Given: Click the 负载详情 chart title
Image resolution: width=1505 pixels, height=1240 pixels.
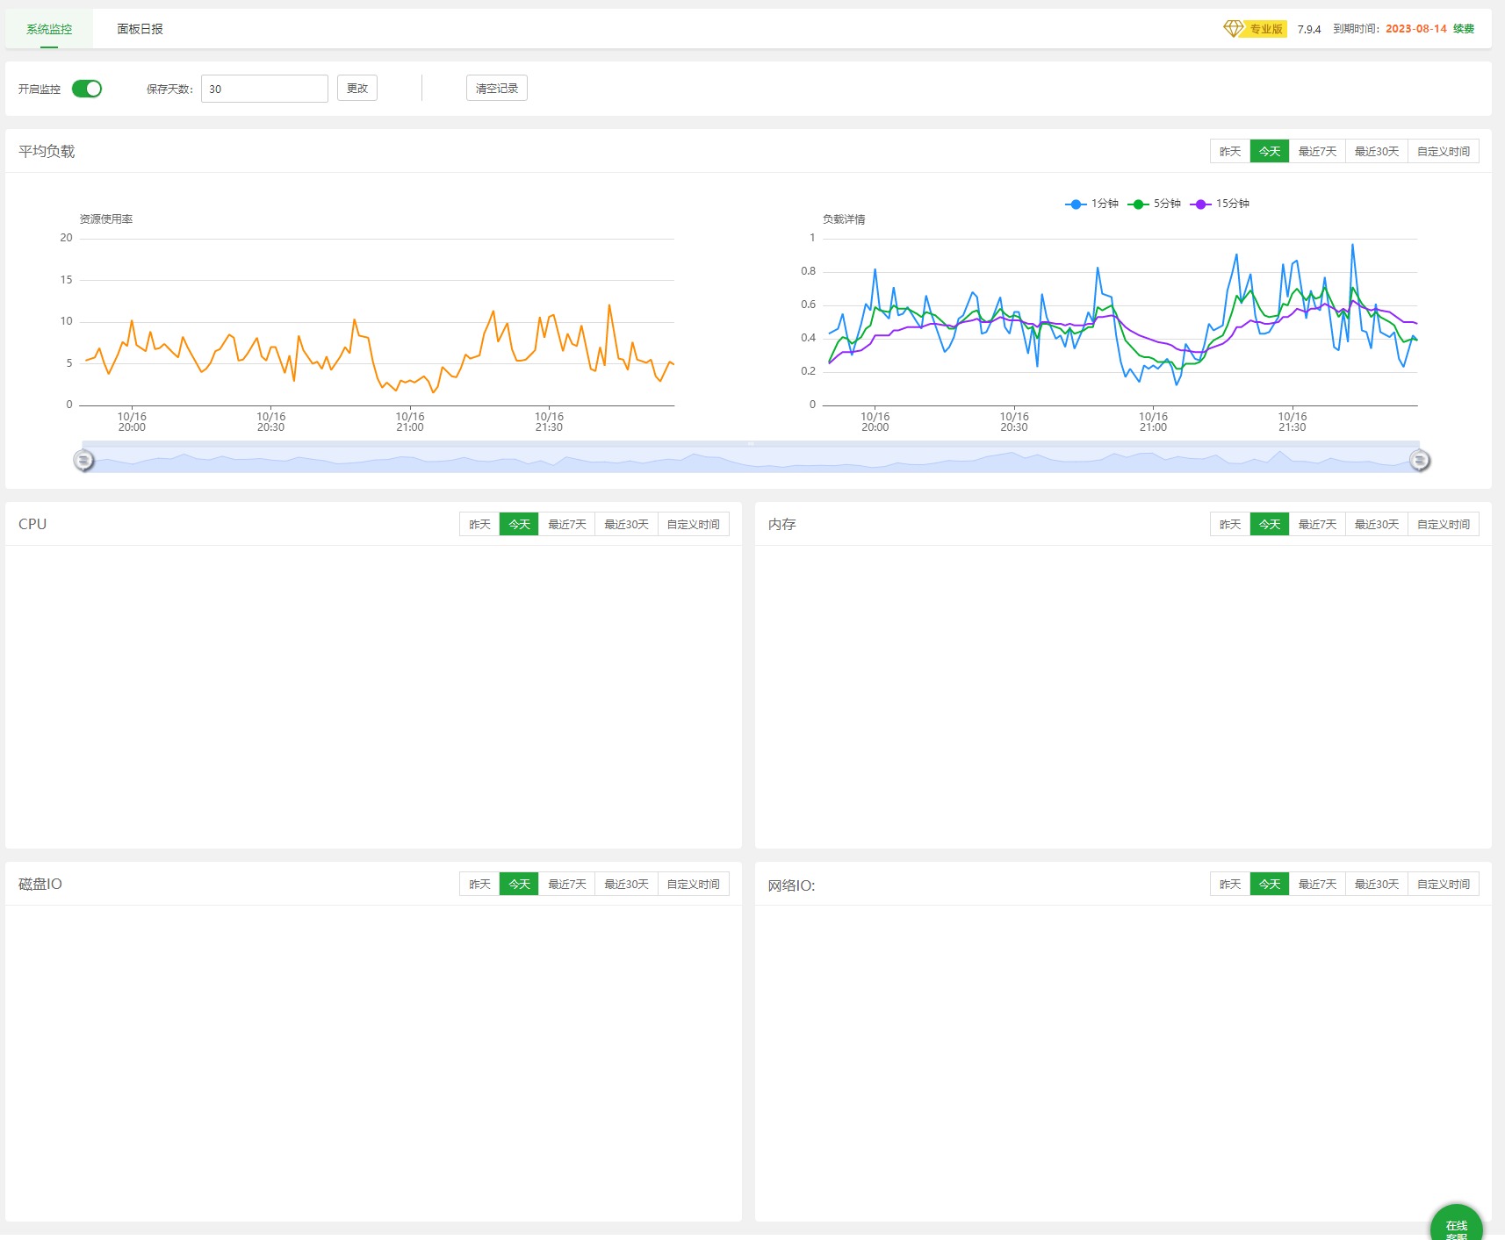Looking at the screenshot, I should click(844, 219).
